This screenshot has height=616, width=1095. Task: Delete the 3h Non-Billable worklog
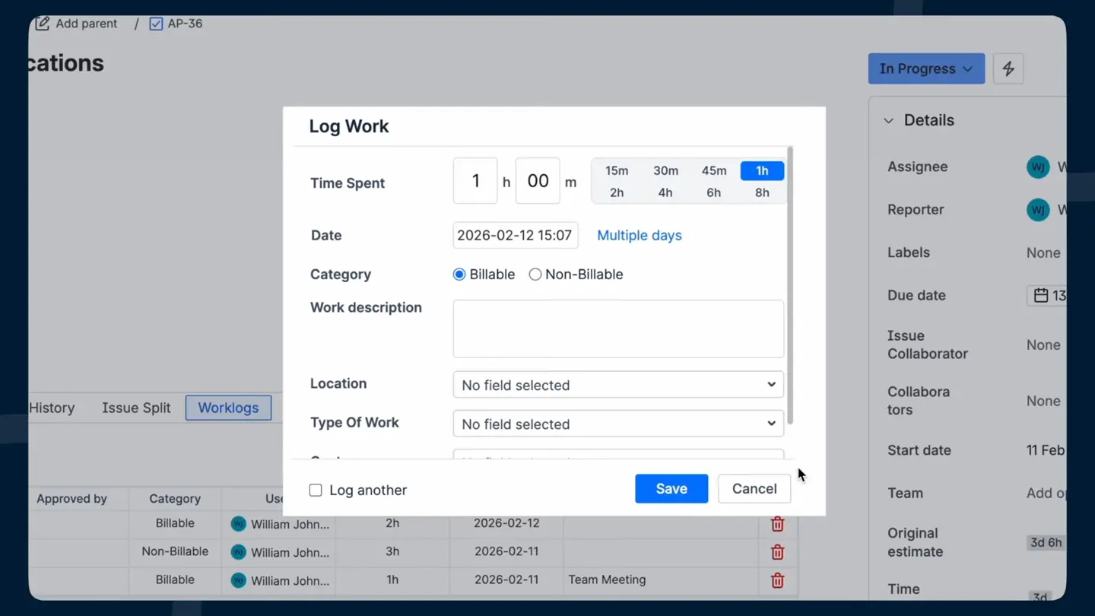coord(777,552)
